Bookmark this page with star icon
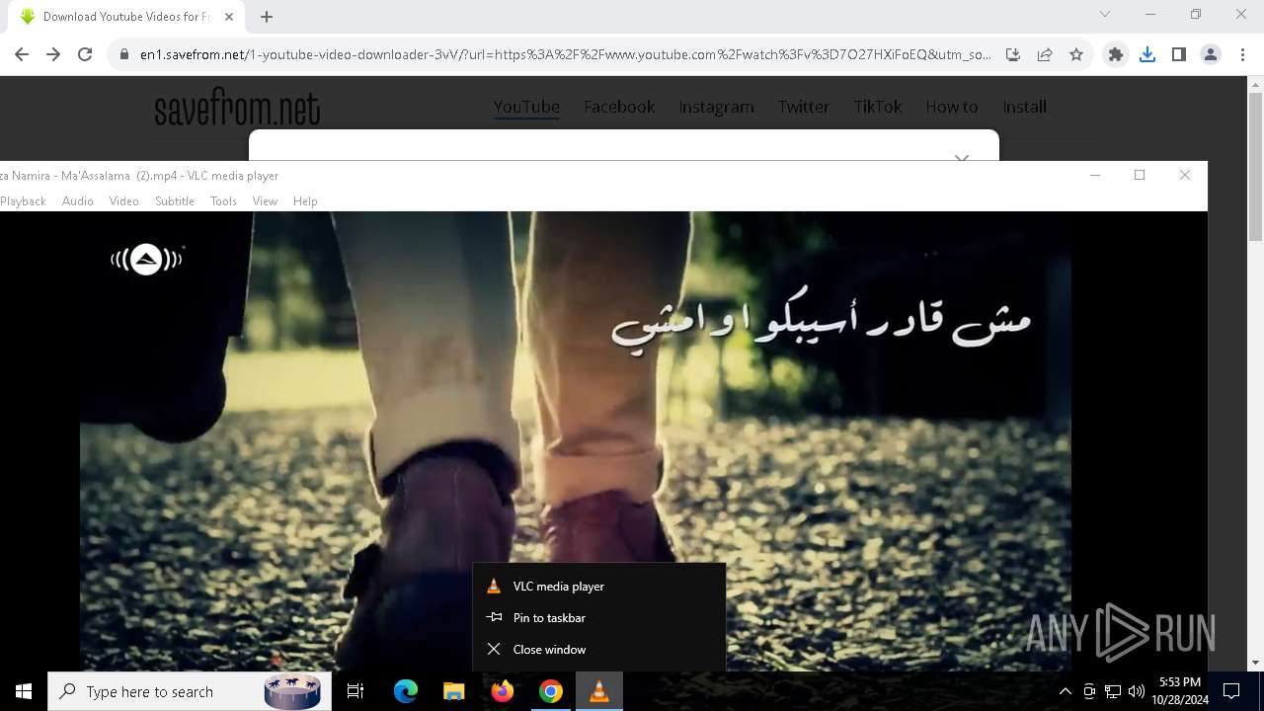1264x711 pixels. pyautogui.click(x=1076, y=55)
